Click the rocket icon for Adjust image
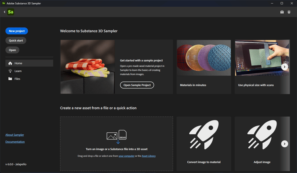This screenshot has height=173, width=297. point(262,135)
